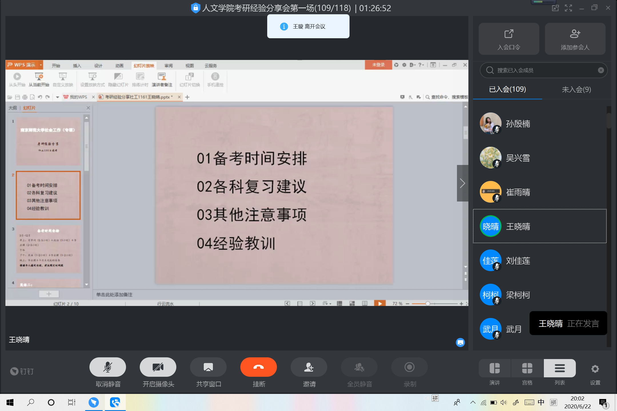Clear the member search box

coord(601,70)
